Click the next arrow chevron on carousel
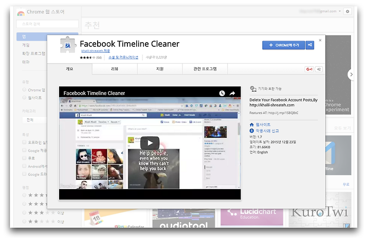Viewport: 370px width, 238px height. click(351, 75)
